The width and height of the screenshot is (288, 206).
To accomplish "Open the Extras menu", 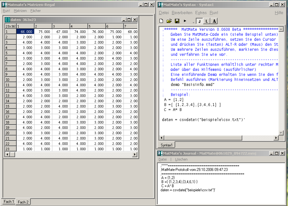I will point(201,13).
